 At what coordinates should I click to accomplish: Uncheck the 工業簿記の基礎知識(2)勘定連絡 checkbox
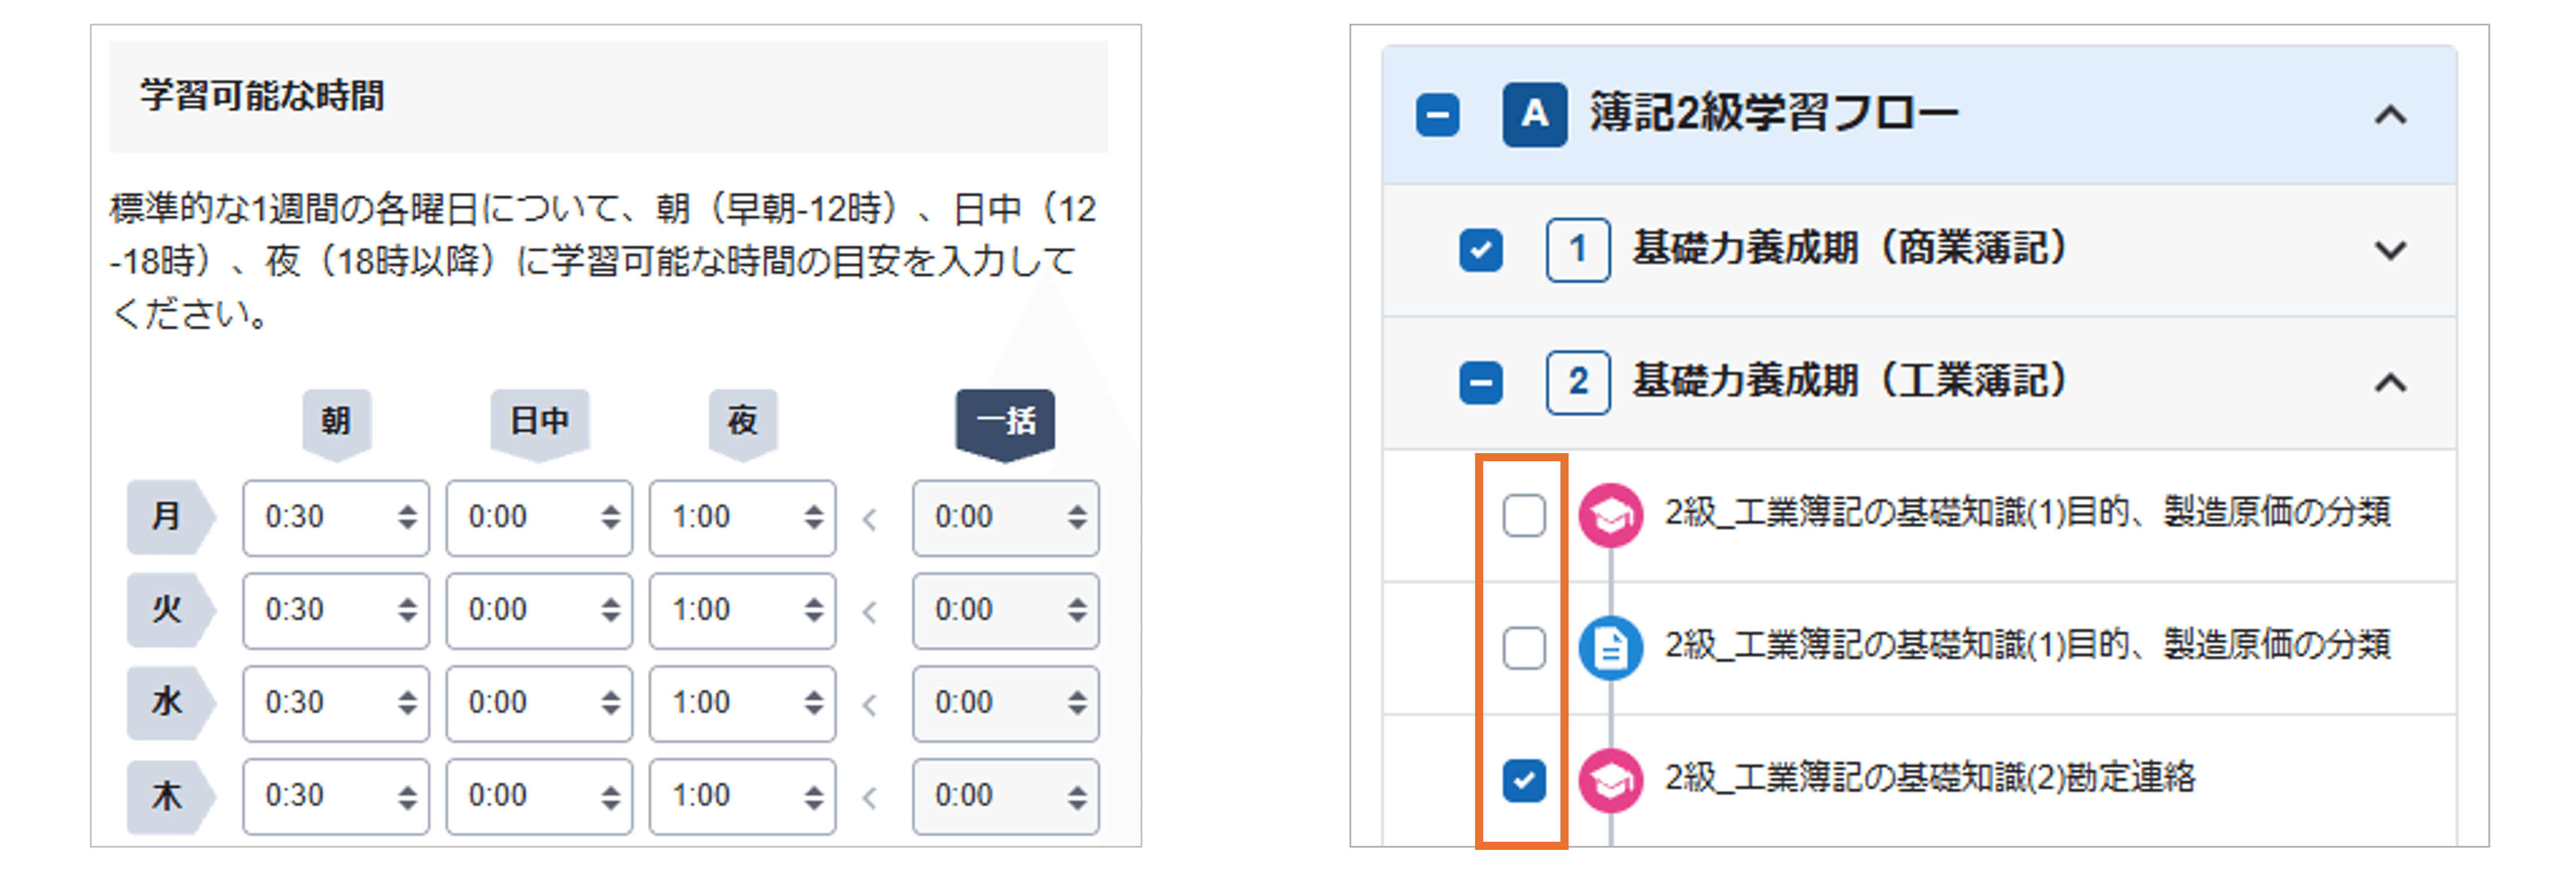pos(1523,780)
